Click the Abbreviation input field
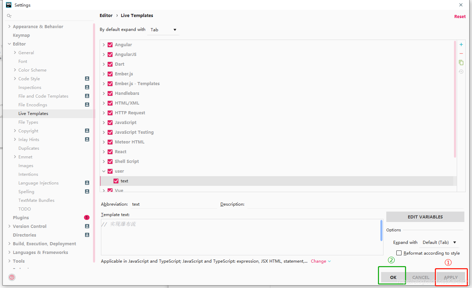472x288 pixels. click(x=174, y=204)
